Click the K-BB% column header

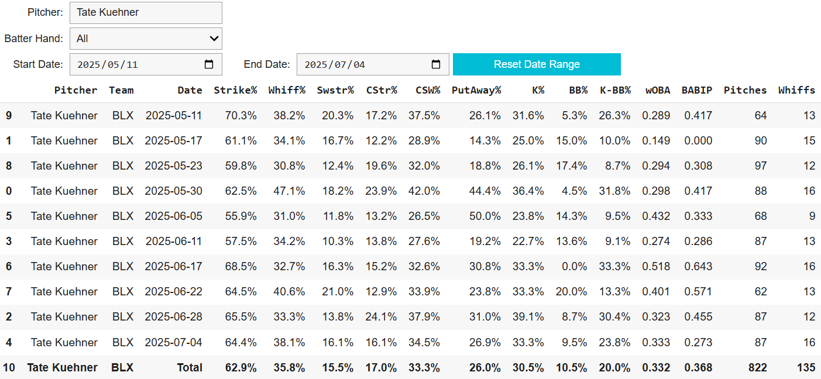(615, 90)
